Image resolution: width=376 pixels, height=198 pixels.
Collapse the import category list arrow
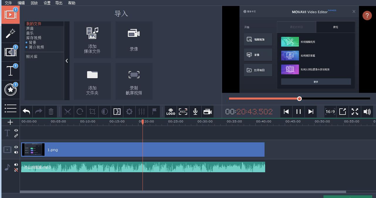pyautogui.click(x=67, y=61)
